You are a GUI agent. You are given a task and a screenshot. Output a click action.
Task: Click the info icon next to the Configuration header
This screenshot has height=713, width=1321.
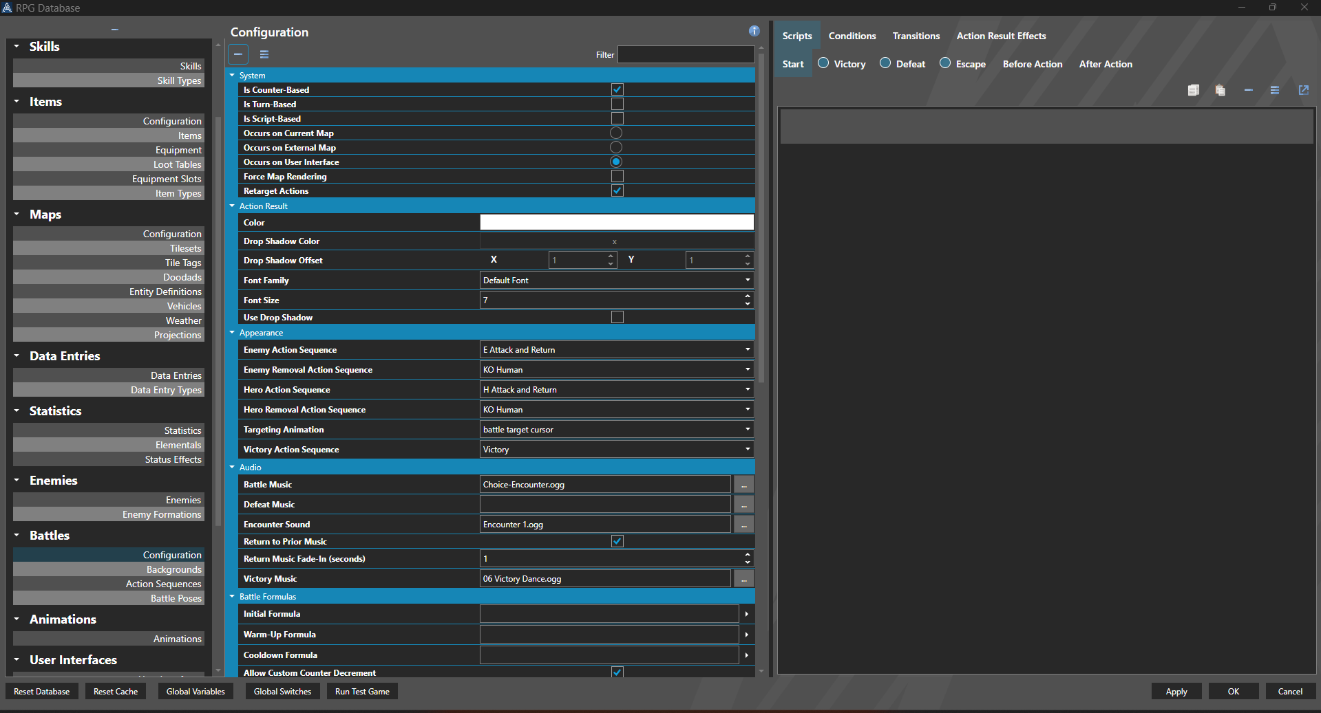[754, 31]
